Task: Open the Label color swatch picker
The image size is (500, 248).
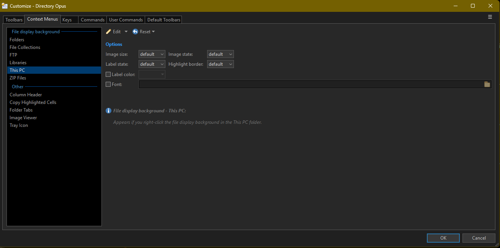Action: [x=152, y=75]
